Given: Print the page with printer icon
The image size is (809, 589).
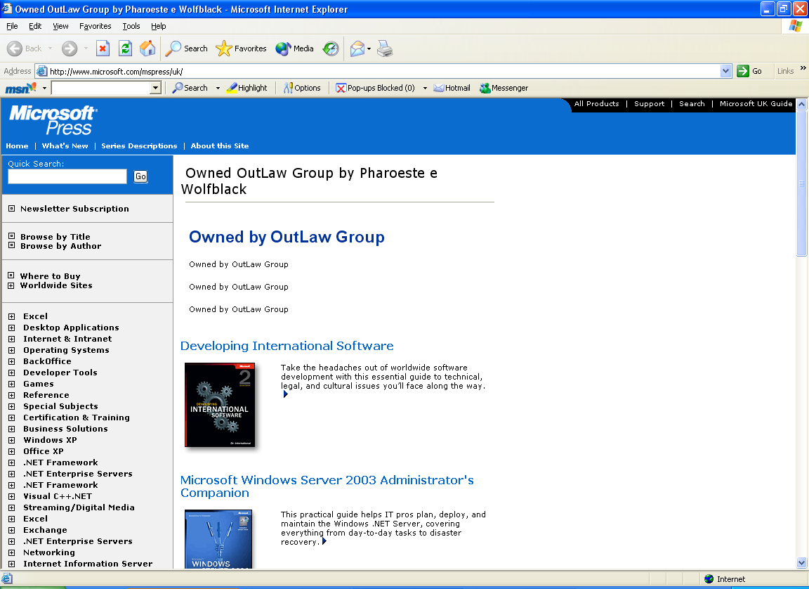Looking at the screenshot, I should [385, 48].
